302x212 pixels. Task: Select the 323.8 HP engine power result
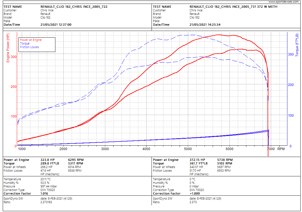click(47, 160)
